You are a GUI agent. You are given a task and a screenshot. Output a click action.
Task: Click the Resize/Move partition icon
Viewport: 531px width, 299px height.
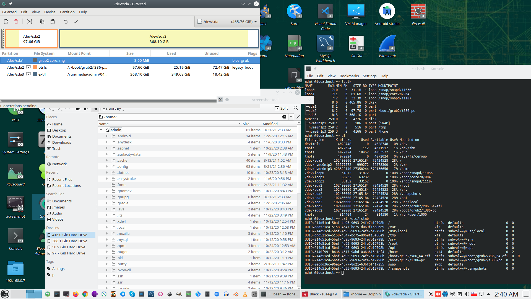(x=29, y=22)
